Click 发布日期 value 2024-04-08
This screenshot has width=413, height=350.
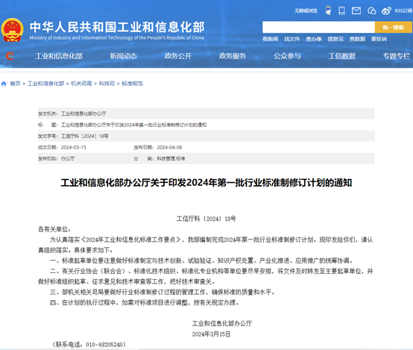pyautogui.click(x=169, y=148)
